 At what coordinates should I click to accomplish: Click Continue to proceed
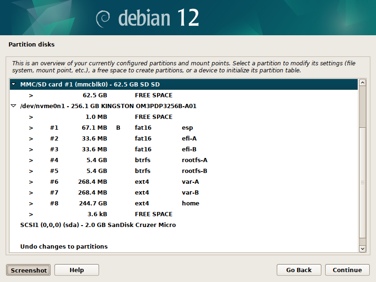[x=347, y=270]
